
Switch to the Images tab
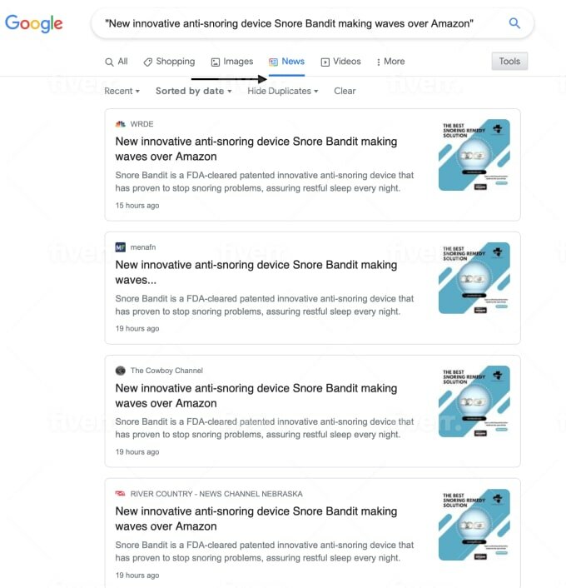click(232, 62)
